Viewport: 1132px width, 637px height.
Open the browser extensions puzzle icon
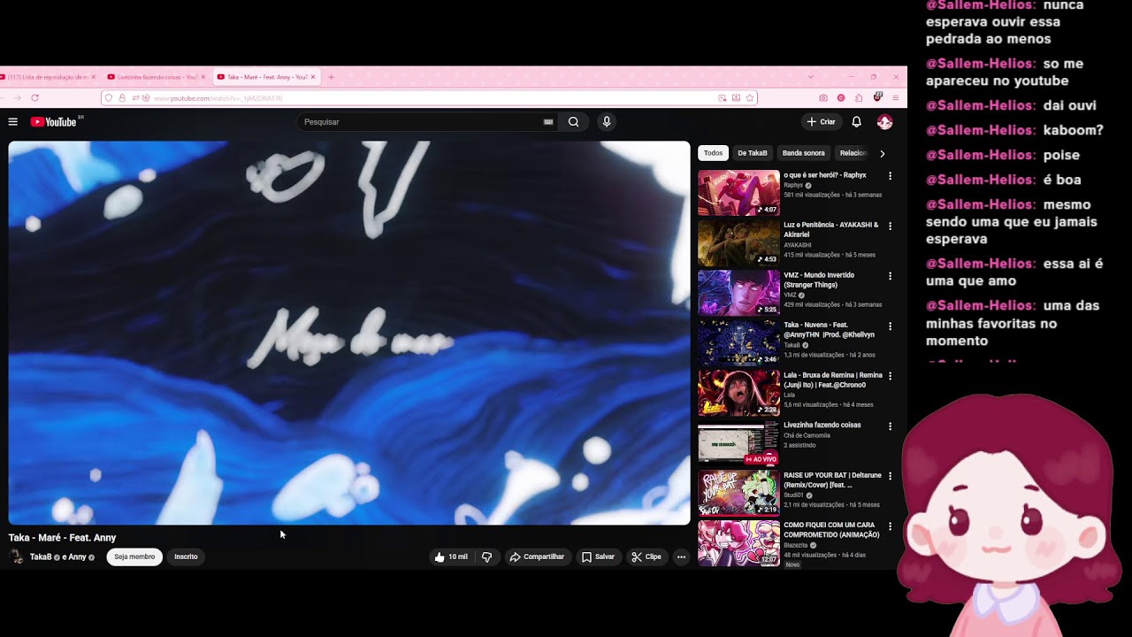[x=859, y=98]
